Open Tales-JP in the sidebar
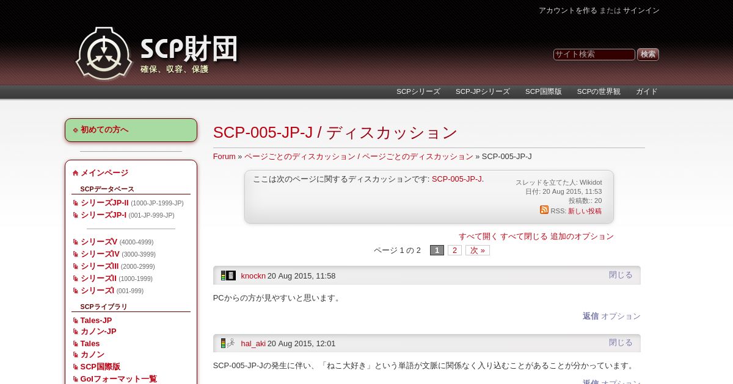The width and height of the screenshot is (733, 384). [96, 321]
